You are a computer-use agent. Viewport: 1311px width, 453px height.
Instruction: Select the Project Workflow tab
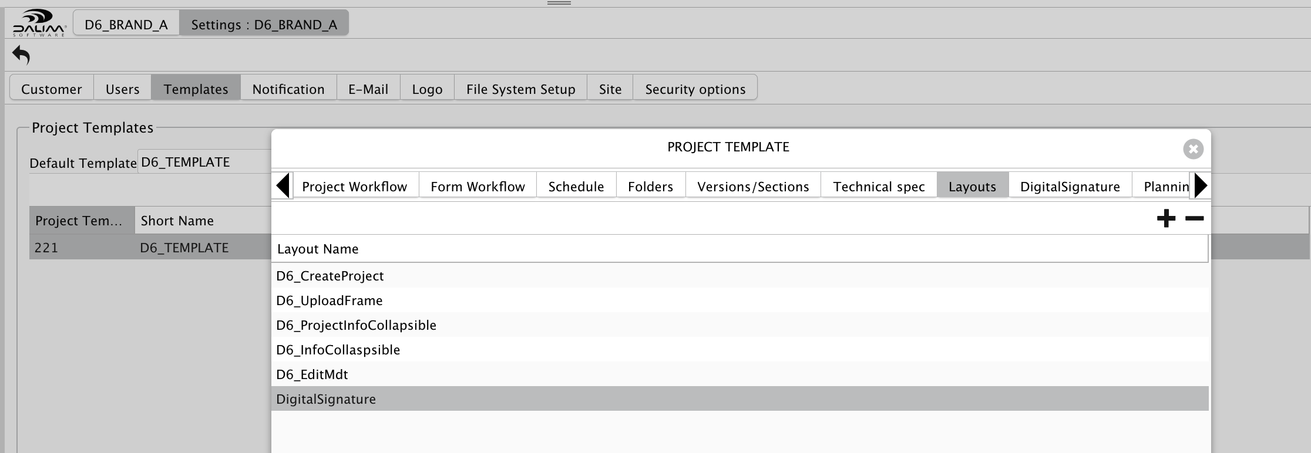click(x=355, y=187)
